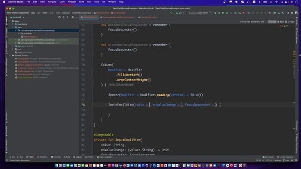The height and width of the screenshot is (169, 301).
Task: Select MainActivity.kt file in project tree
Action: click(29, 37)
